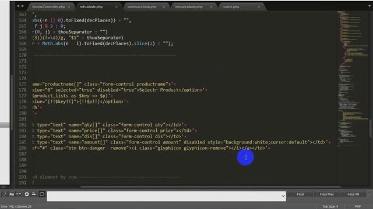Toggle case sensitive Aa option
The image size is (373, 209).
click(12, 194)
